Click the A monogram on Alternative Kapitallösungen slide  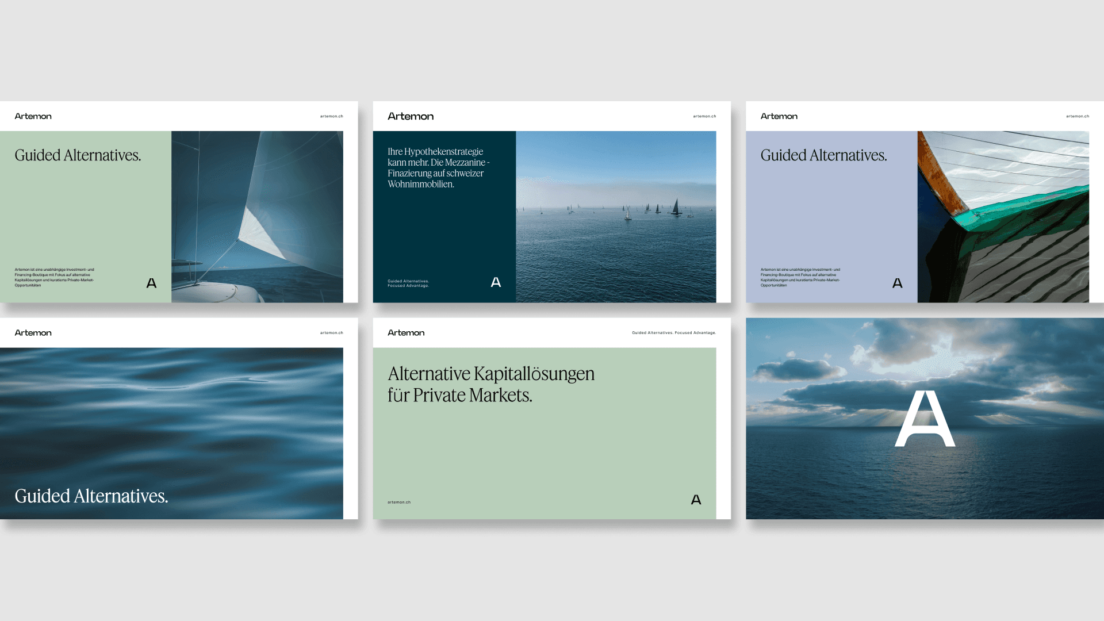tap(696, 500)
